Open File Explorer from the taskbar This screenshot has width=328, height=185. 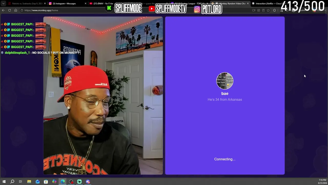29,182
